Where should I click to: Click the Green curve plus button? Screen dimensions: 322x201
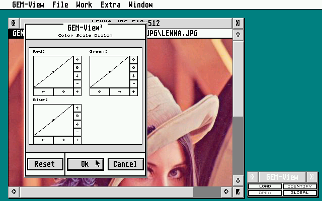coord(134,91)
